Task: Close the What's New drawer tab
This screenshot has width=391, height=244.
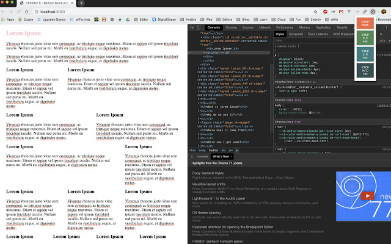Action: [232, 156]
